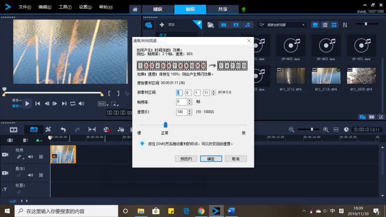Switch to storyboard view icon

pos(14,129)
